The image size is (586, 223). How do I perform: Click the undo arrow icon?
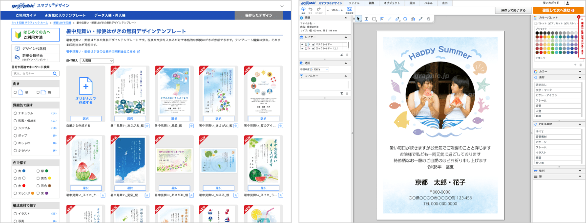coord(311,10)
